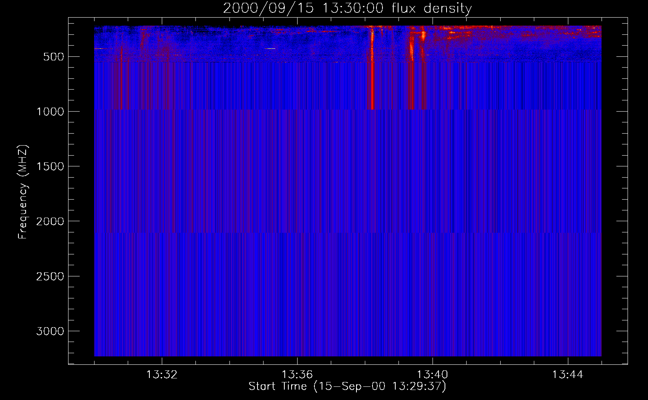The height and width of the screenshot is (400, 648).
Task: Select the 500 frequency tick label
Action: (x=53, y=57)
